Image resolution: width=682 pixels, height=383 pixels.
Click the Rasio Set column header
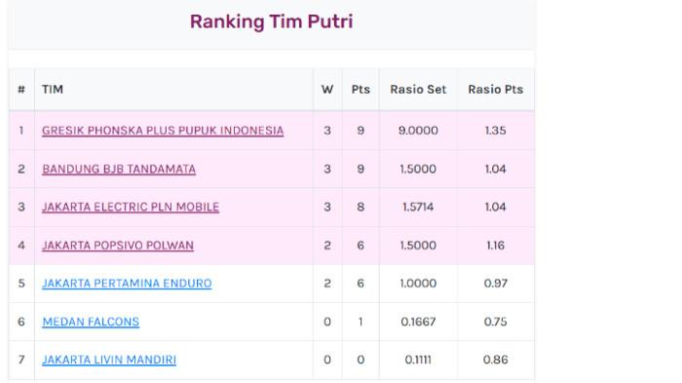tap(418, 90)
